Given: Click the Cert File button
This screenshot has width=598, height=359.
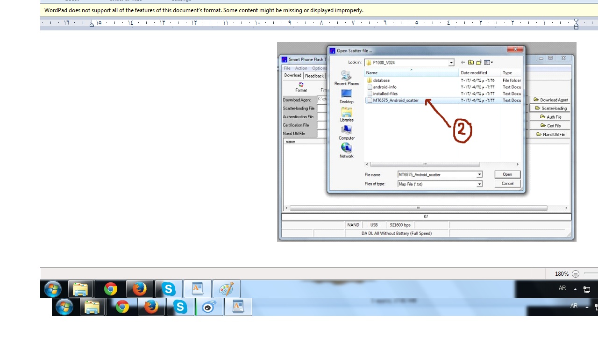Looking at the screenshot, I should 551,126.
